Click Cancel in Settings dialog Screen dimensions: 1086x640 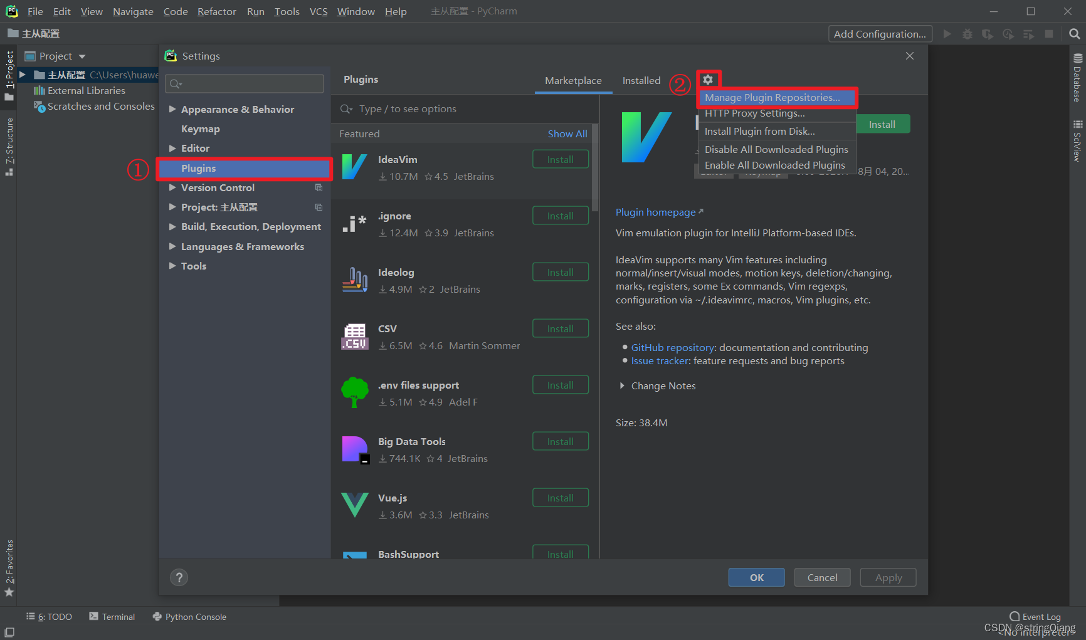822,577
